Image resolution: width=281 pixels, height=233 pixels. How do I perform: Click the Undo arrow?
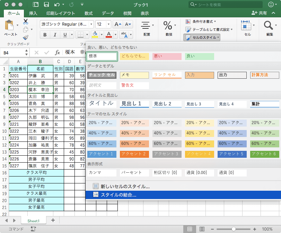(x=57, y=5)
